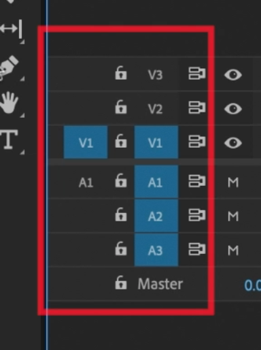Hide track V3 with eye icon

(233, 75)
